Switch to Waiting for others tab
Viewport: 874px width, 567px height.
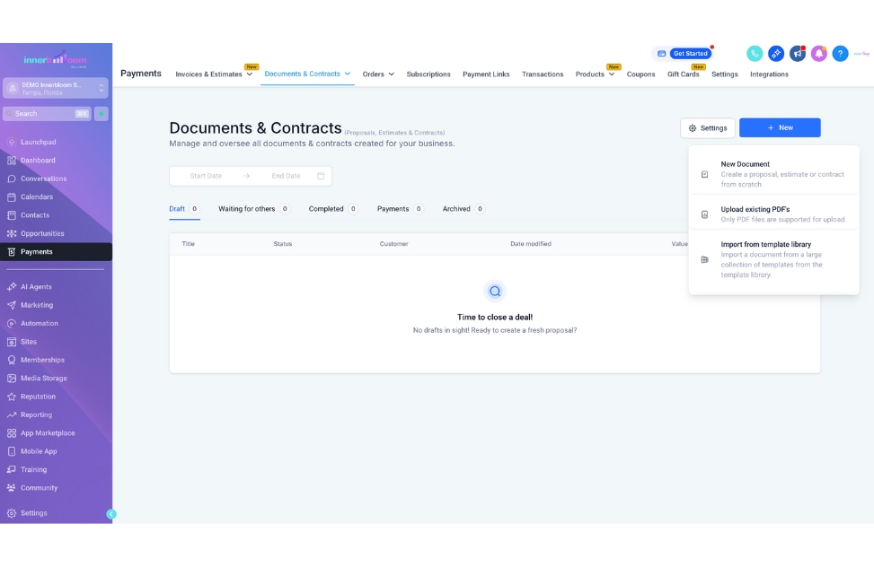(x=253, y=209)
